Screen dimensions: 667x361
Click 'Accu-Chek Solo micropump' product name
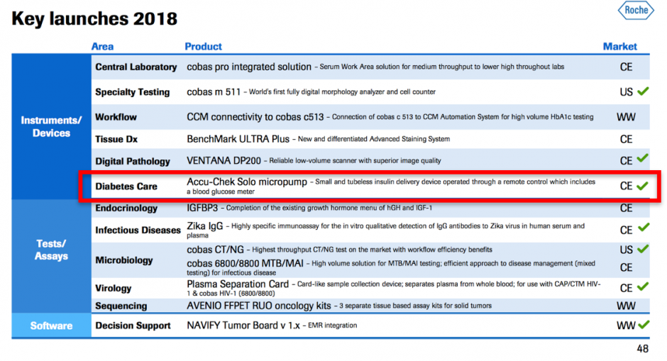coord(247,182)
